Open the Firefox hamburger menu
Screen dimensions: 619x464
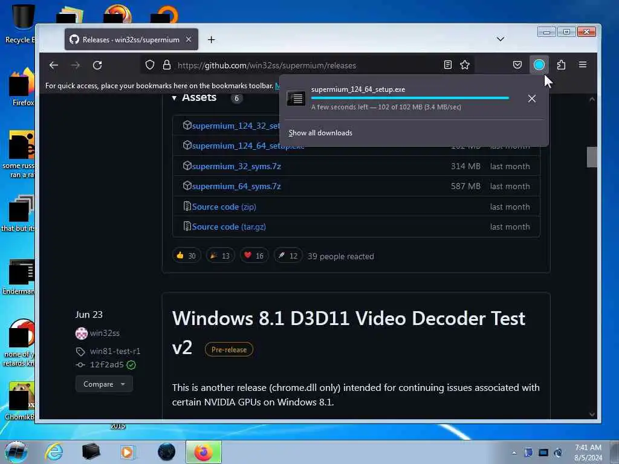583,65
